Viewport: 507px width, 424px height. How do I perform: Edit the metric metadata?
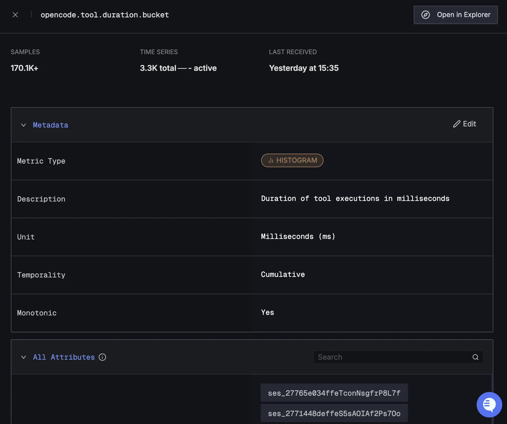click(x=464, y=124)
